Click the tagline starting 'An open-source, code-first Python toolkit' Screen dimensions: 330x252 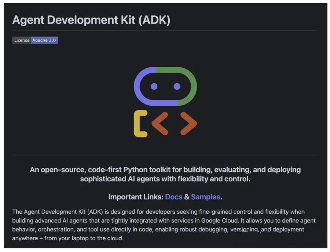(x=165, y=174)
